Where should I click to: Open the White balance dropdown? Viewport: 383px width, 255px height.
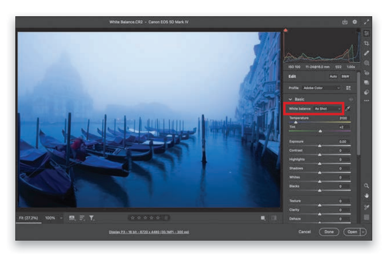[x=328, y=109]
